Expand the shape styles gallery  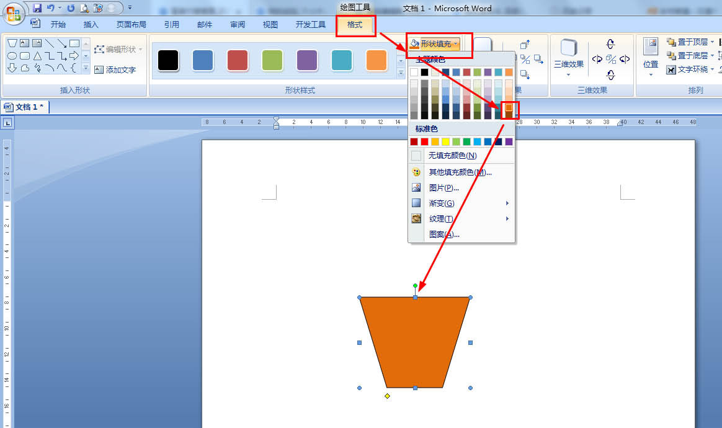(401, 73)
